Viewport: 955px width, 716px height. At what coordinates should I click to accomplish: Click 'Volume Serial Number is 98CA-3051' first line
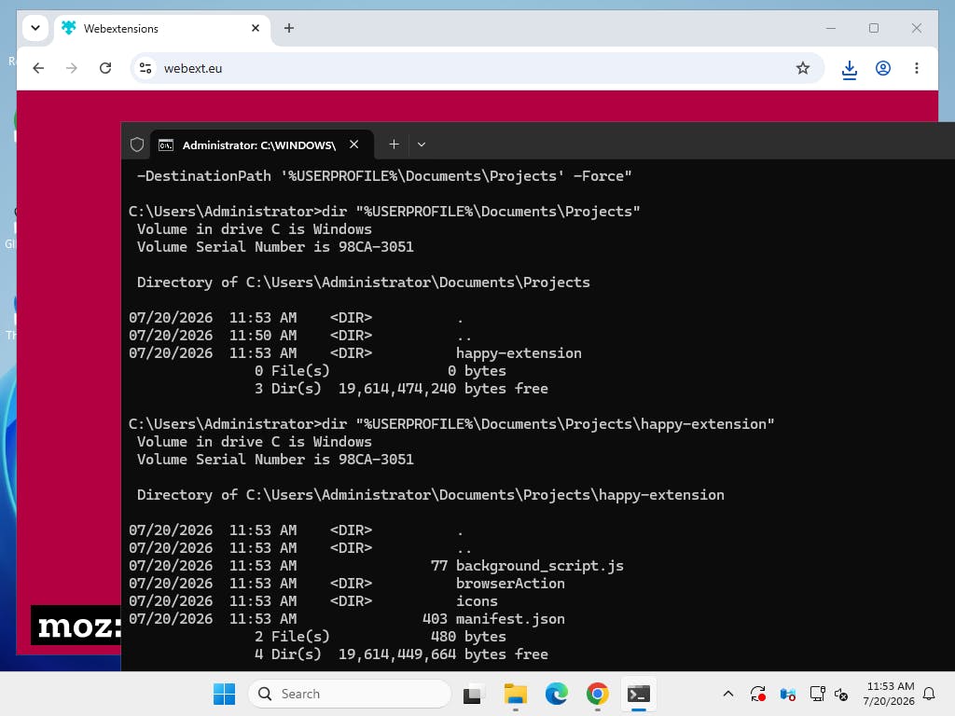275,246
